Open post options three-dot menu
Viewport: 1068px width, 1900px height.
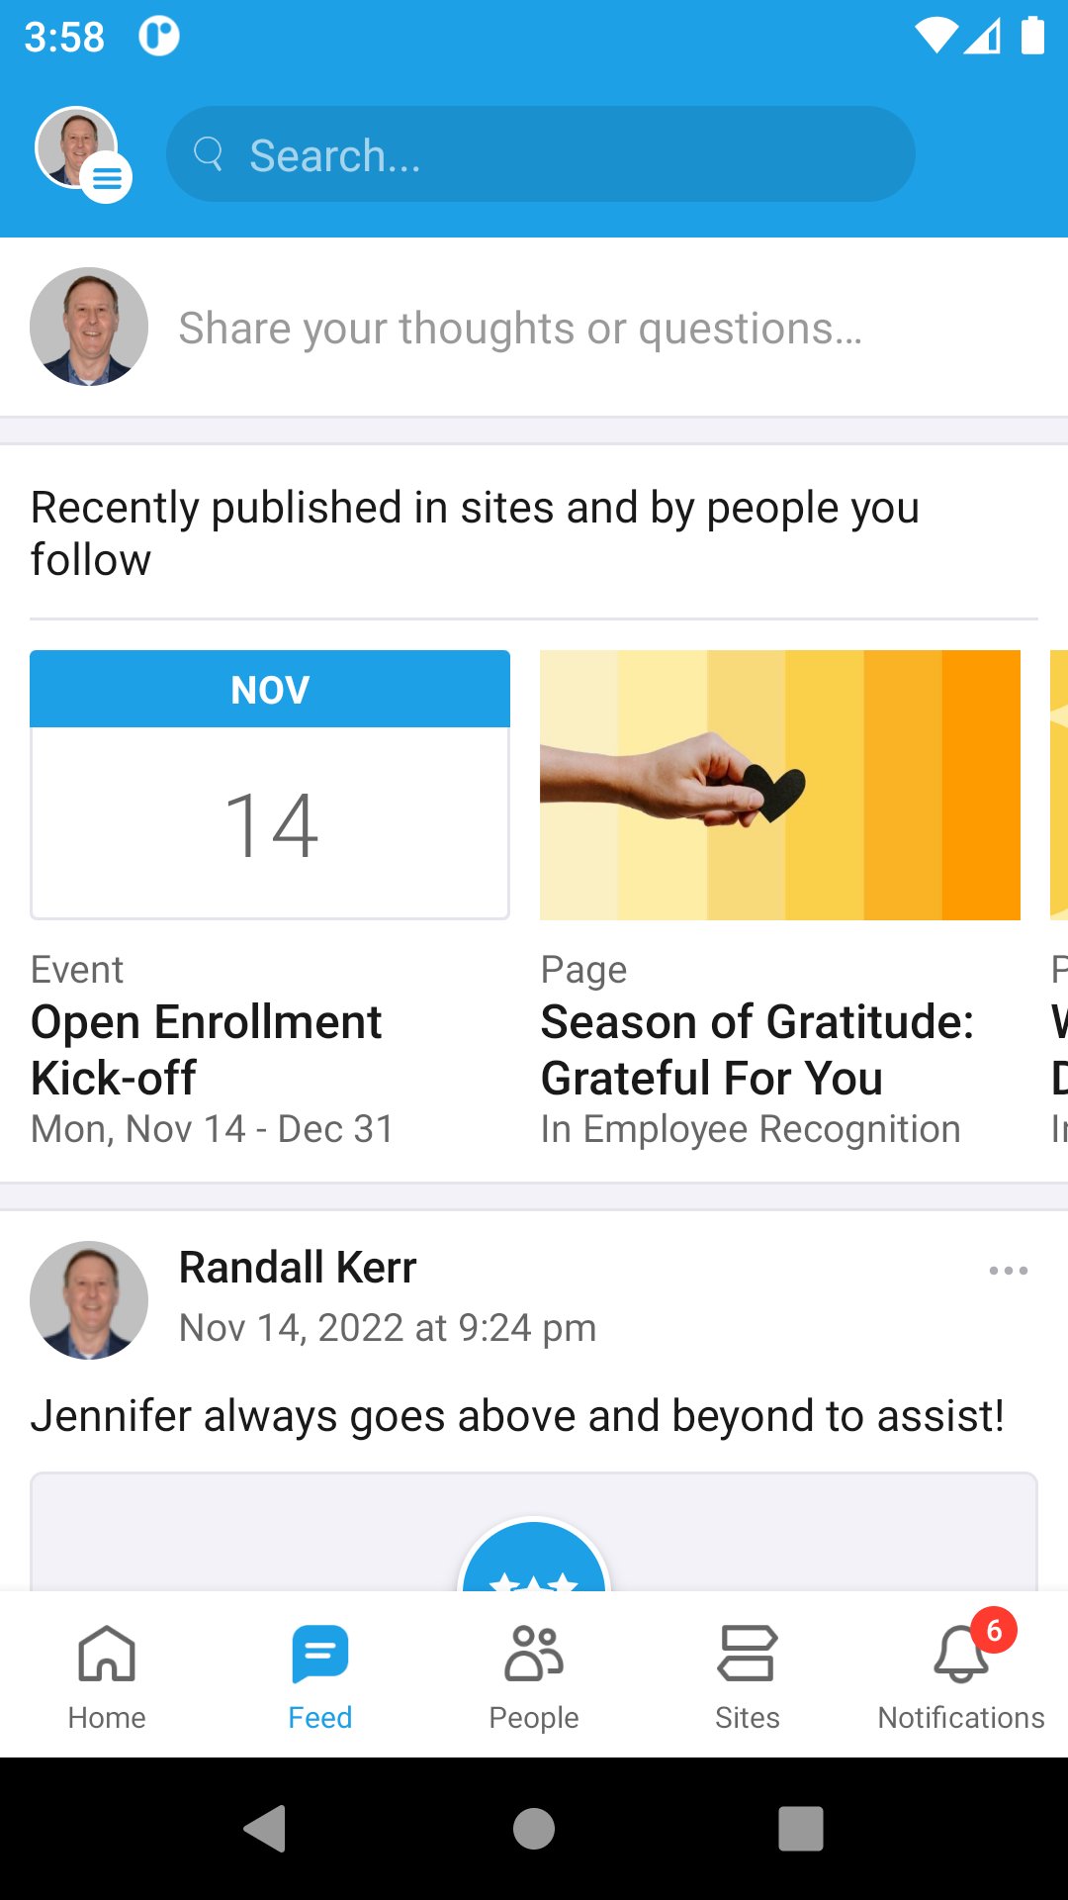tap(1008, 1271)
